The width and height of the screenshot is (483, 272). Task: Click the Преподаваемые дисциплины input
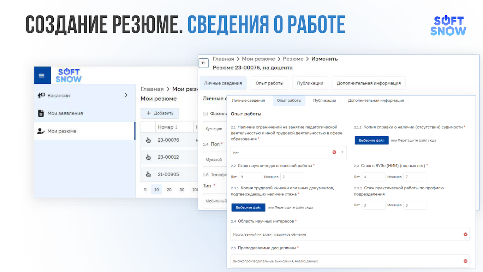tap(350, 261)
